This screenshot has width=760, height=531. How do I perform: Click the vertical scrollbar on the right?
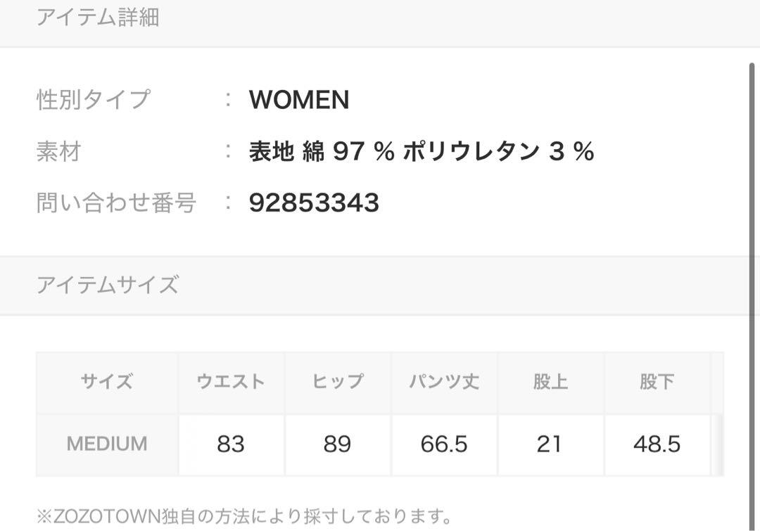[x=752, y=297]
